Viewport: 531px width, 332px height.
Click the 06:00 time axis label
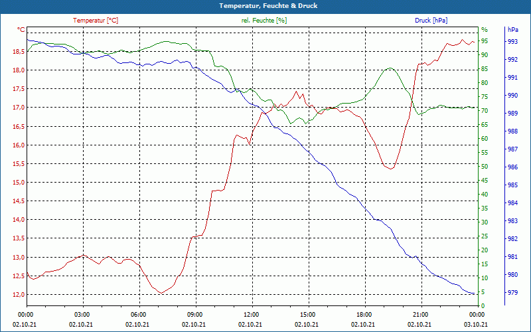coord(138,315)
